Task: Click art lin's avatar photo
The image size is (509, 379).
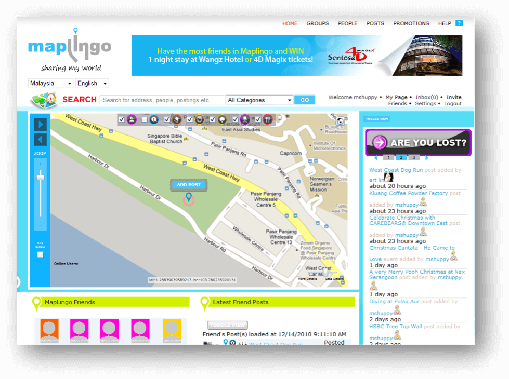Action: pyautogui.click(x=388, y=178)
